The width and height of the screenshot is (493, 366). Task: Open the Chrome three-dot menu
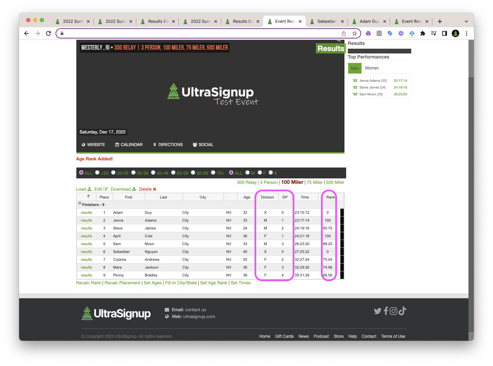[x=466, y=33]
